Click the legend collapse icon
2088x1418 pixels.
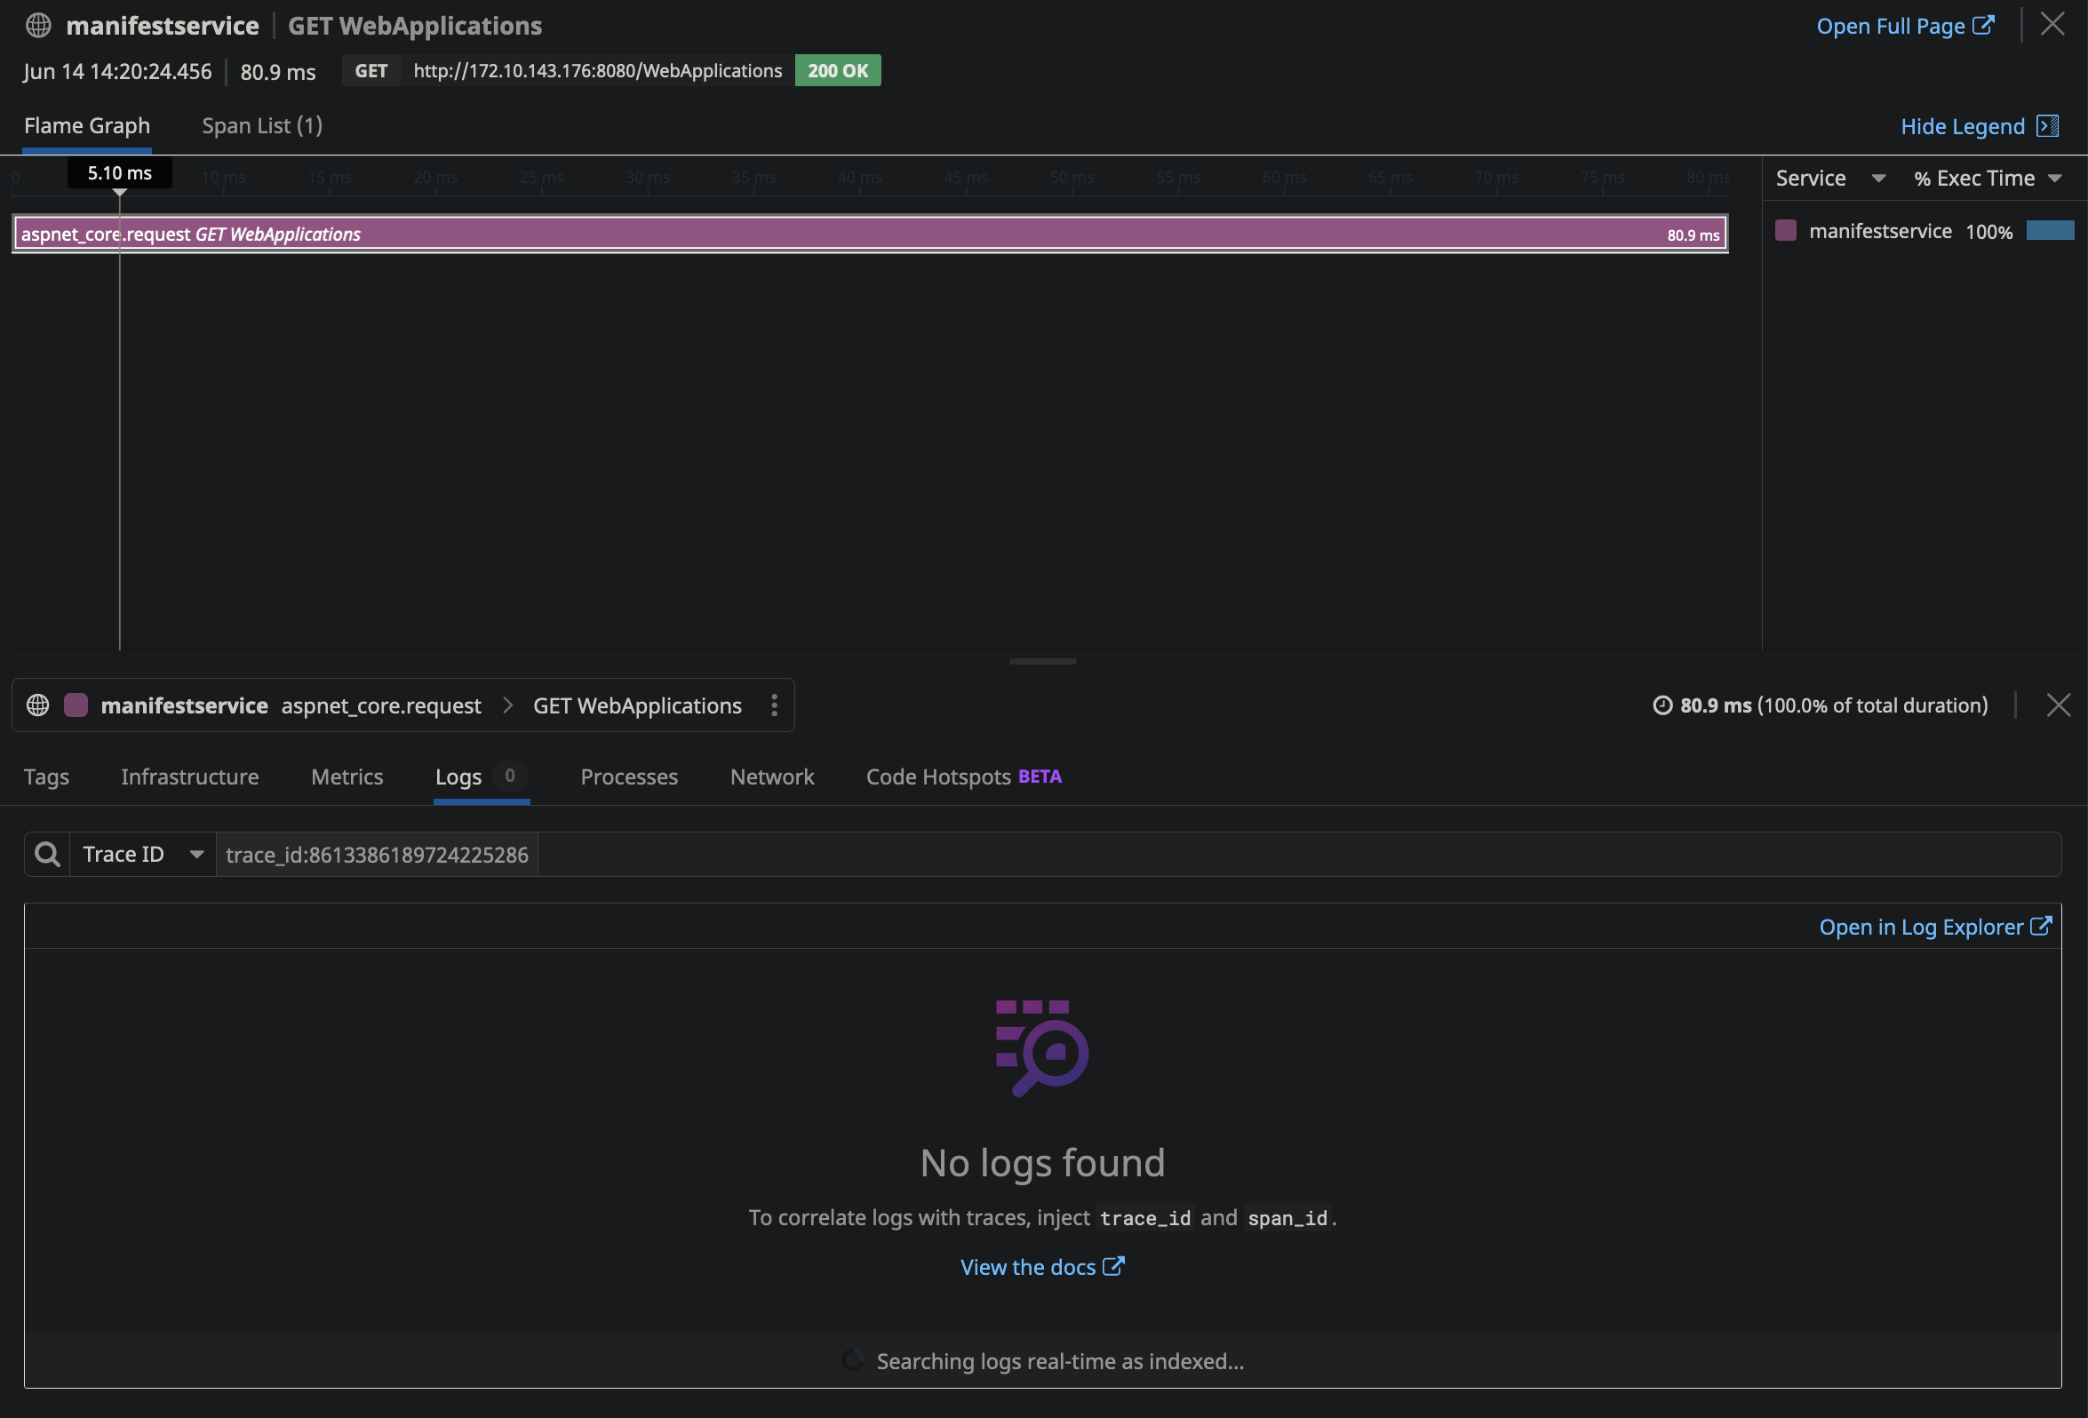pyautogui.click(x=2047, y=126)
